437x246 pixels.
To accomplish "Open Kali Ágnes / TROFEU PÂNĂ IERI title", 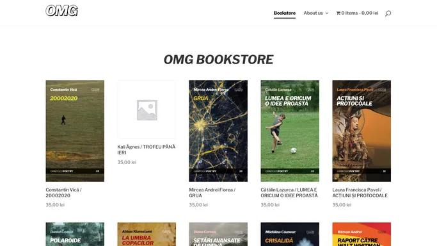I will 147,149.
